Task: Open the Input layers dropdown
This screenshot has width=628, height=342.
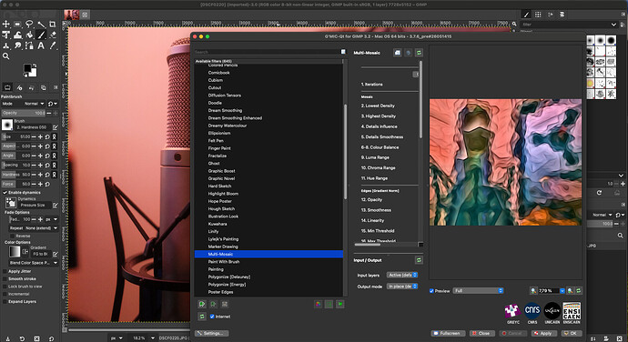Action: (402, 275)
